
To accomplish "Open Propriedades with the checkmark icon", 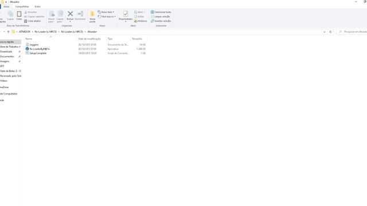I will [x=126, y=14].
